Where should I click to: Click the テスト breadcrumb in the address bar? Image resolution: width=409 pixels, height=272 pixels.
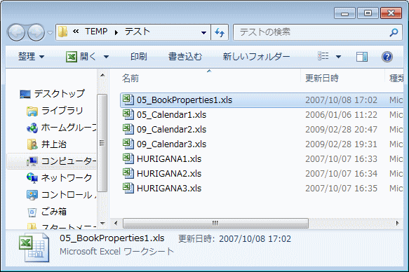pos(138,32)
